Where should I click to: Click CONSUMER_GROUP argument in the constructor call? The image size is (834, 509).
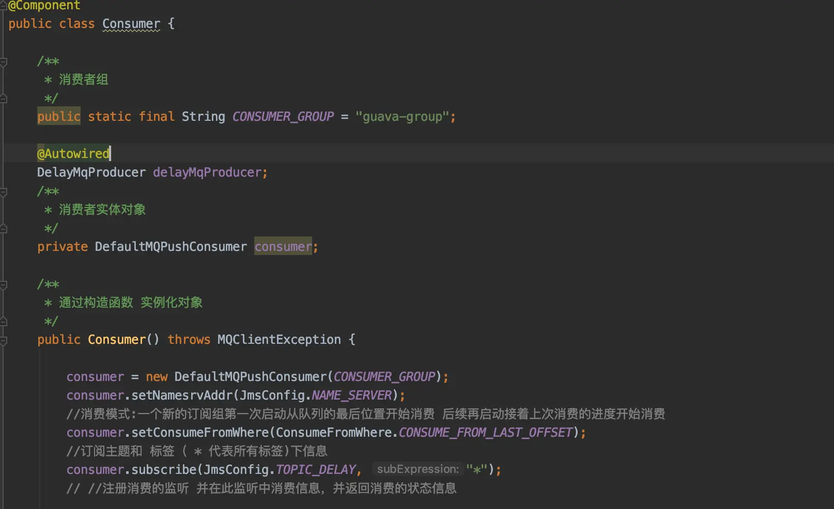(384, 377)
